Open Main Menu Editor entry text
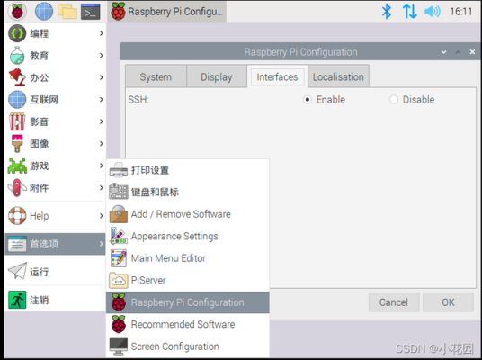The height and width of the screenshot is (360, 482). [168, 258]
